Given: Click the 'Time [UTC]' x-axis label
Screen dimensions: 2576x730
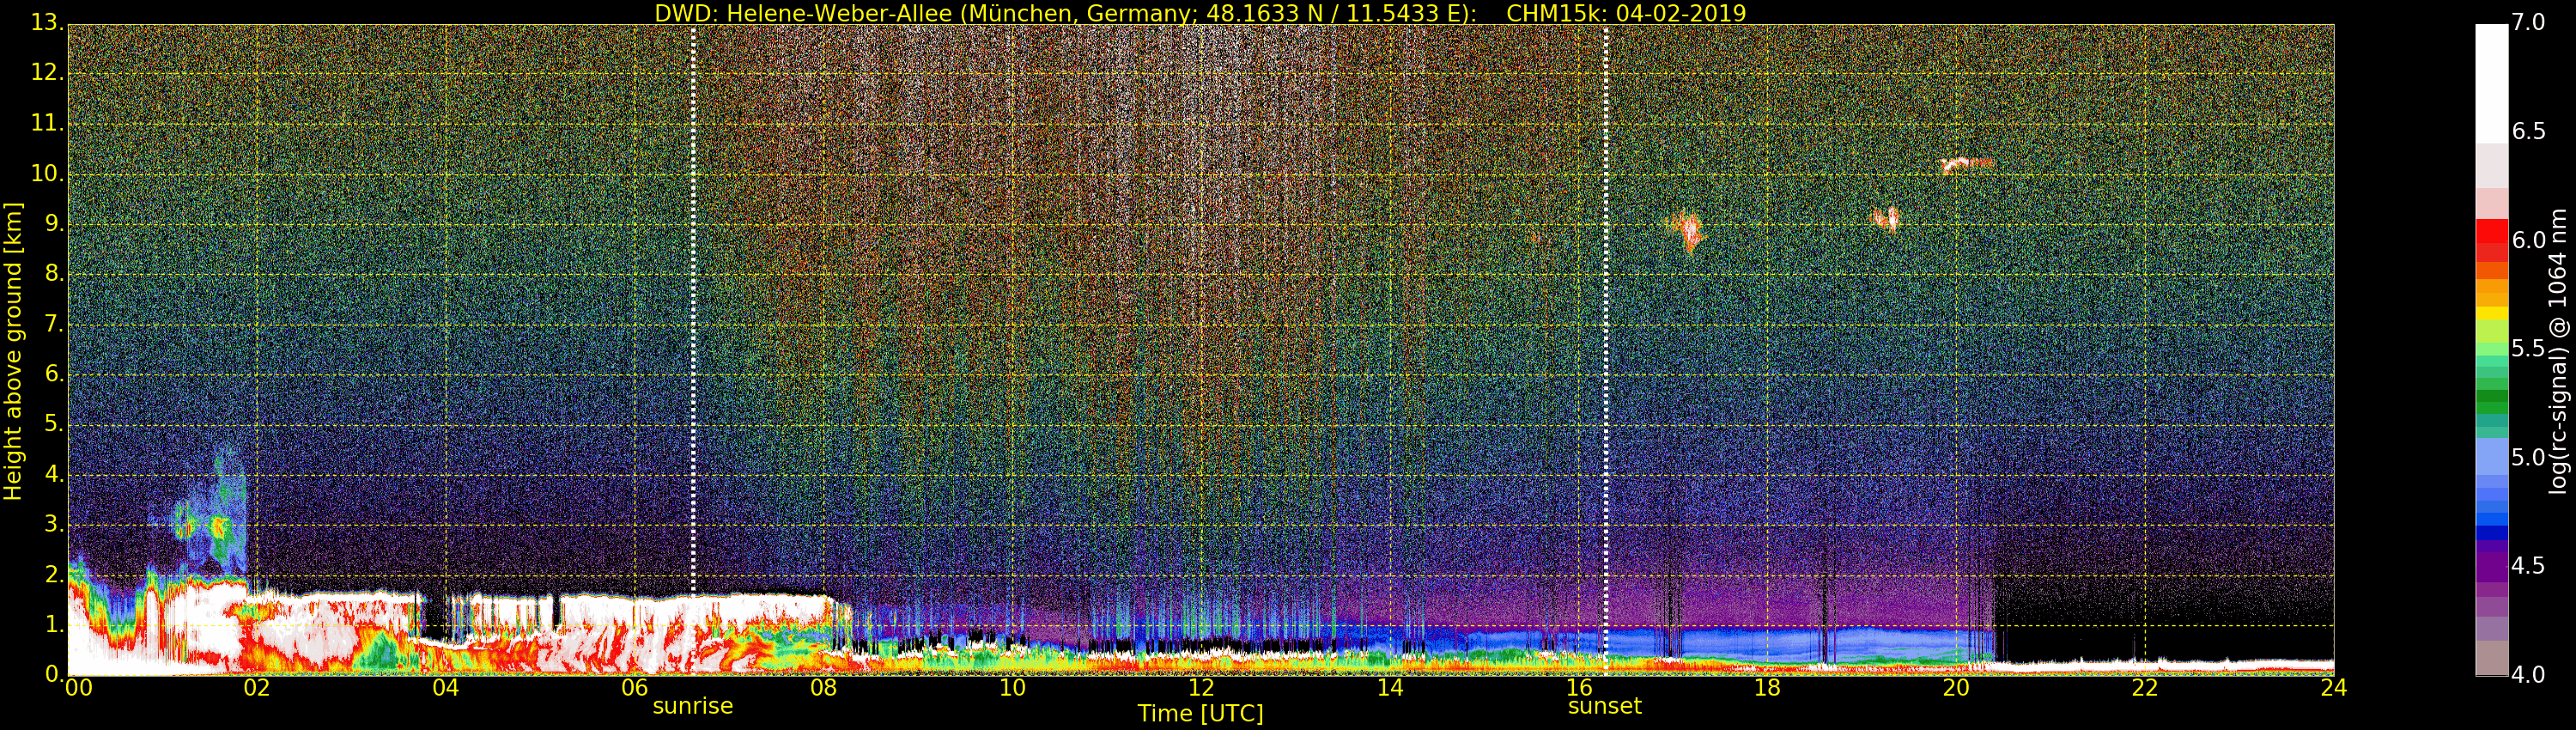Looking at the screenshot, I should (1200, 714).
